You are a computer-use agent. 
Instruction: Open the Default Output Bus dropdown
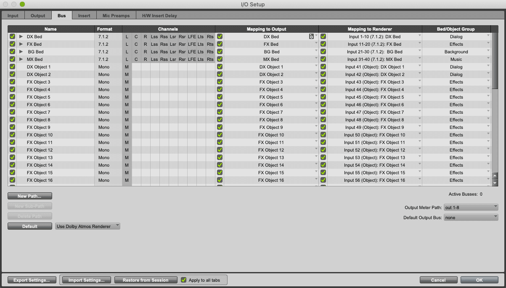point(471,218)
